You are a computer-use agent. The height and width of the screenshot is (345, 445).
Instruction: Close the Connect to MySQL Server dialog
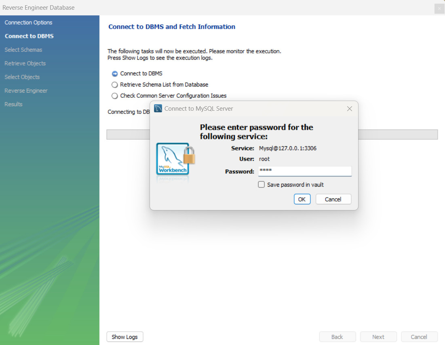pyautogui.click(x=349, y=109)
